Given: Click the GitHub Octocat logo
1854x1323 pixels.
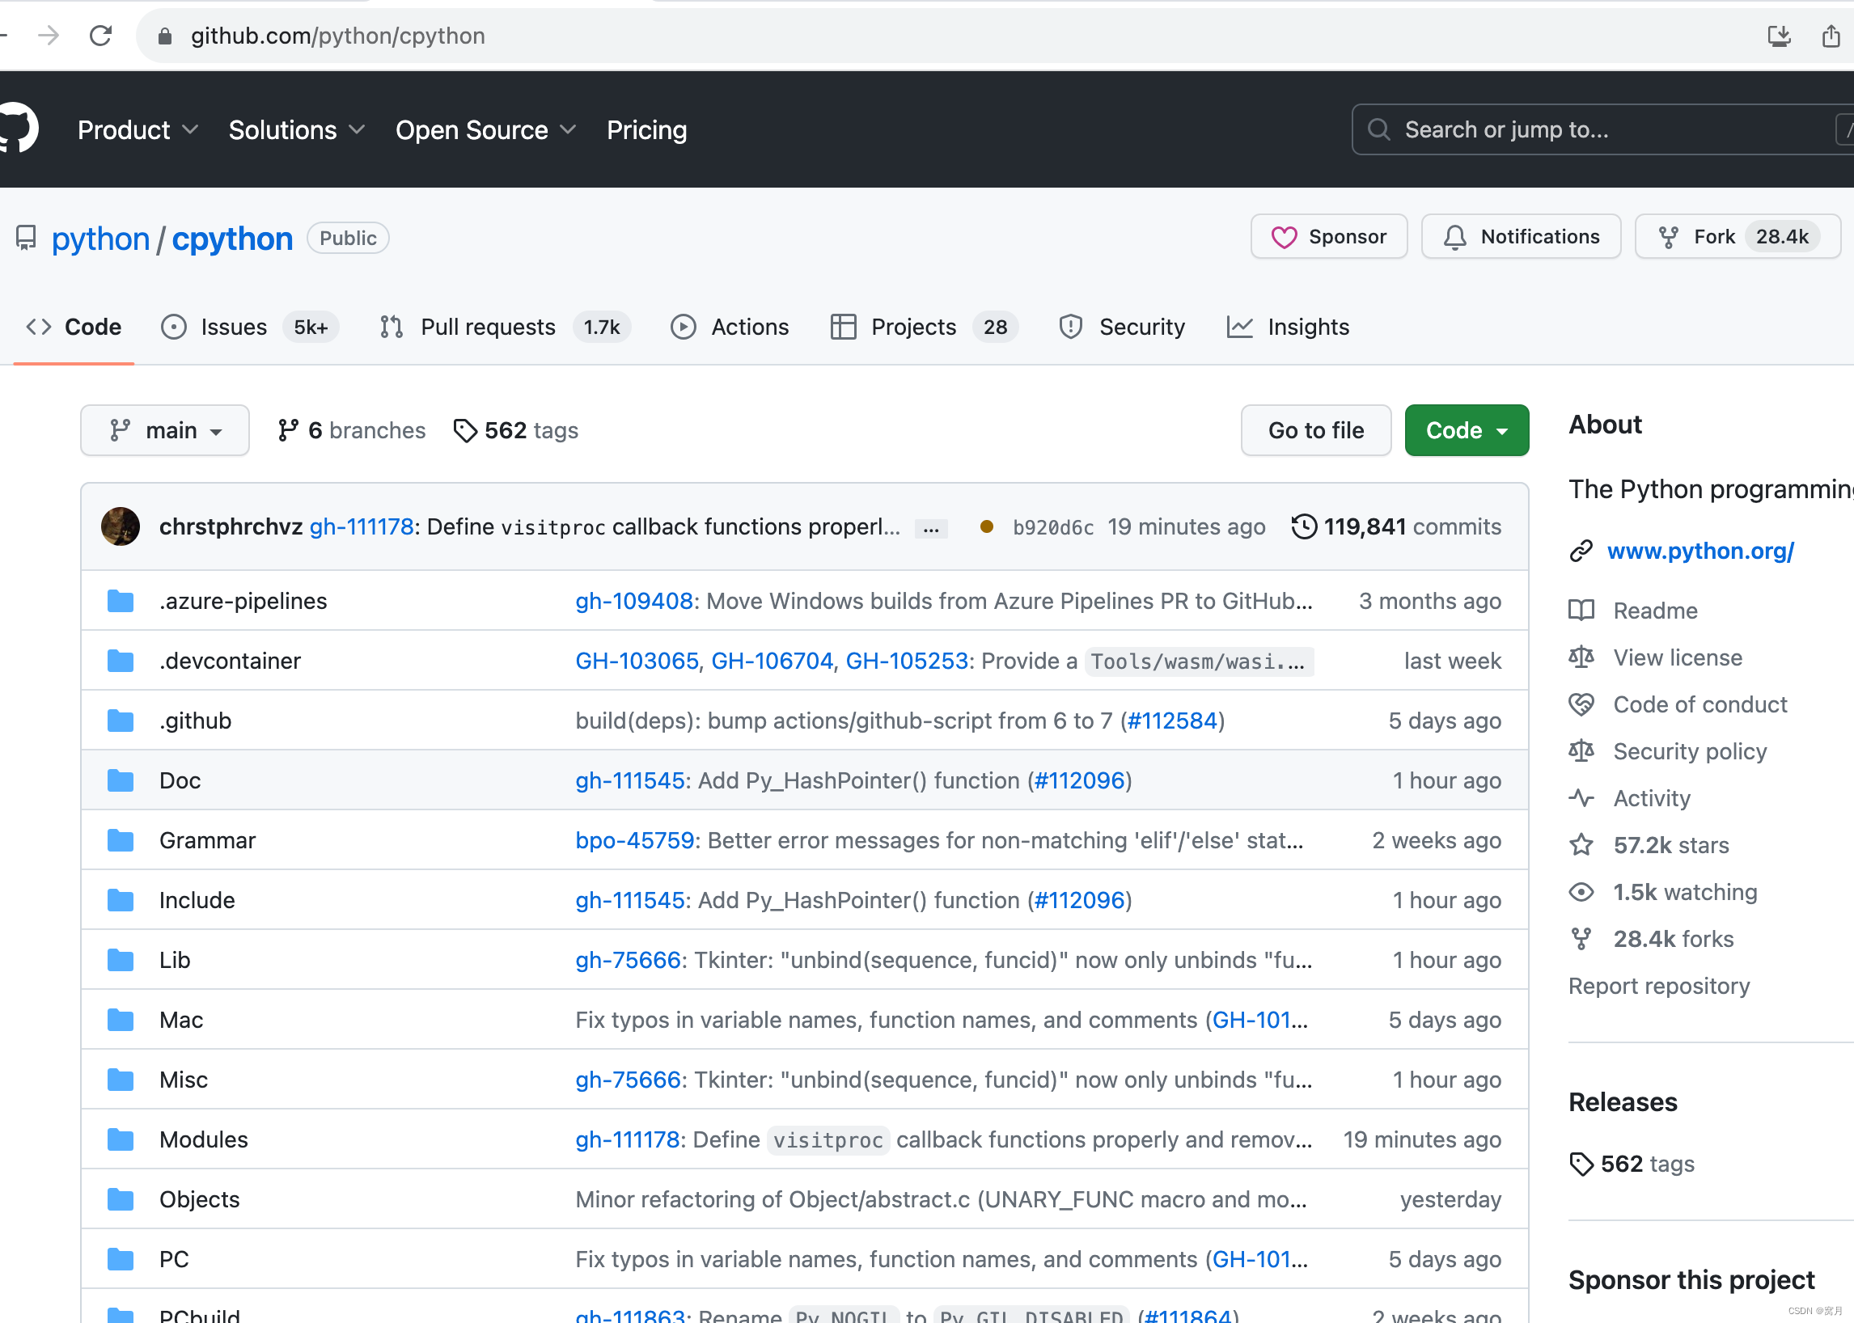Looking at the screenshot, I should pos(18,129).
